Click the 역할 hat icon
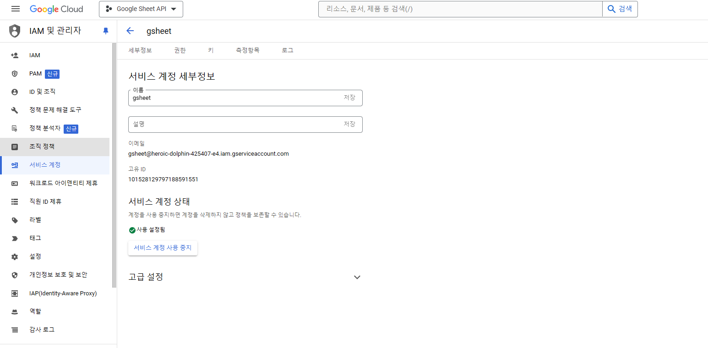708x348 pixels. [x=15, y=312]
